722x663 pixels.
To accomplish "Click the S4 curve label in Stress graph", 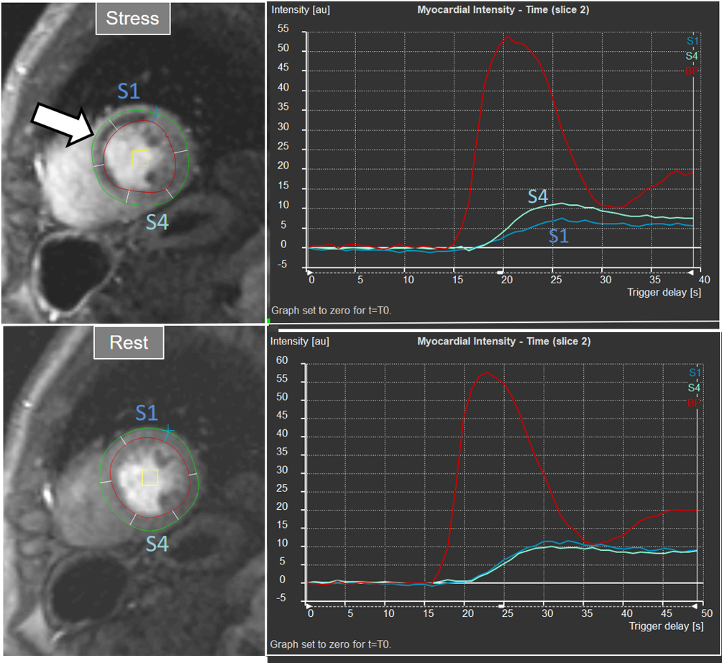I will pyautogui.click(x=539, y=196).
